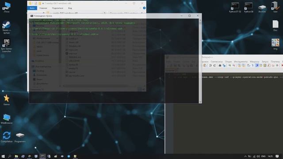The height and width of the screenshot is (159, 283).
Task: Select the Archive drive icon on desktop
Action: click(262, 8)
